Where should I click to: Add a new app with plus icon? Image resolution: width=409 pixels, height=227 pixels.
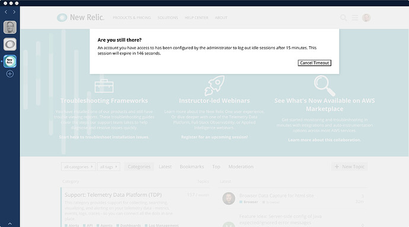point(10,74)
